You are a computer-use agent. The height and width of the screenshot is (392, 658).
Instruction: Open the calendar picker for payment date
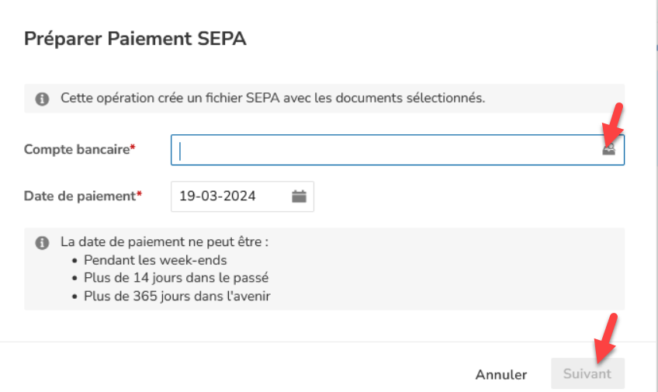coord(299,196)
